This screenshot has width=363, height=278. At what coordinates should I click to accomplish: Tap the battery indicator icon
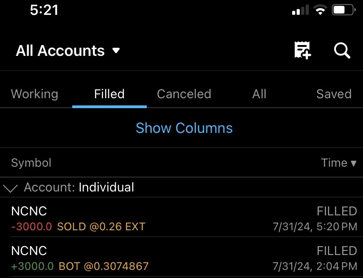tap(343, 10)
